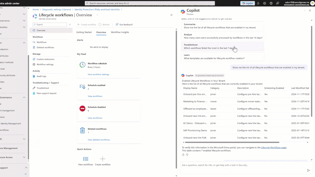Image resolution: width=315 pixels, height=177 pixels.
Task: Click the thumbs up feedback icon
Action: tap(183, 155)
